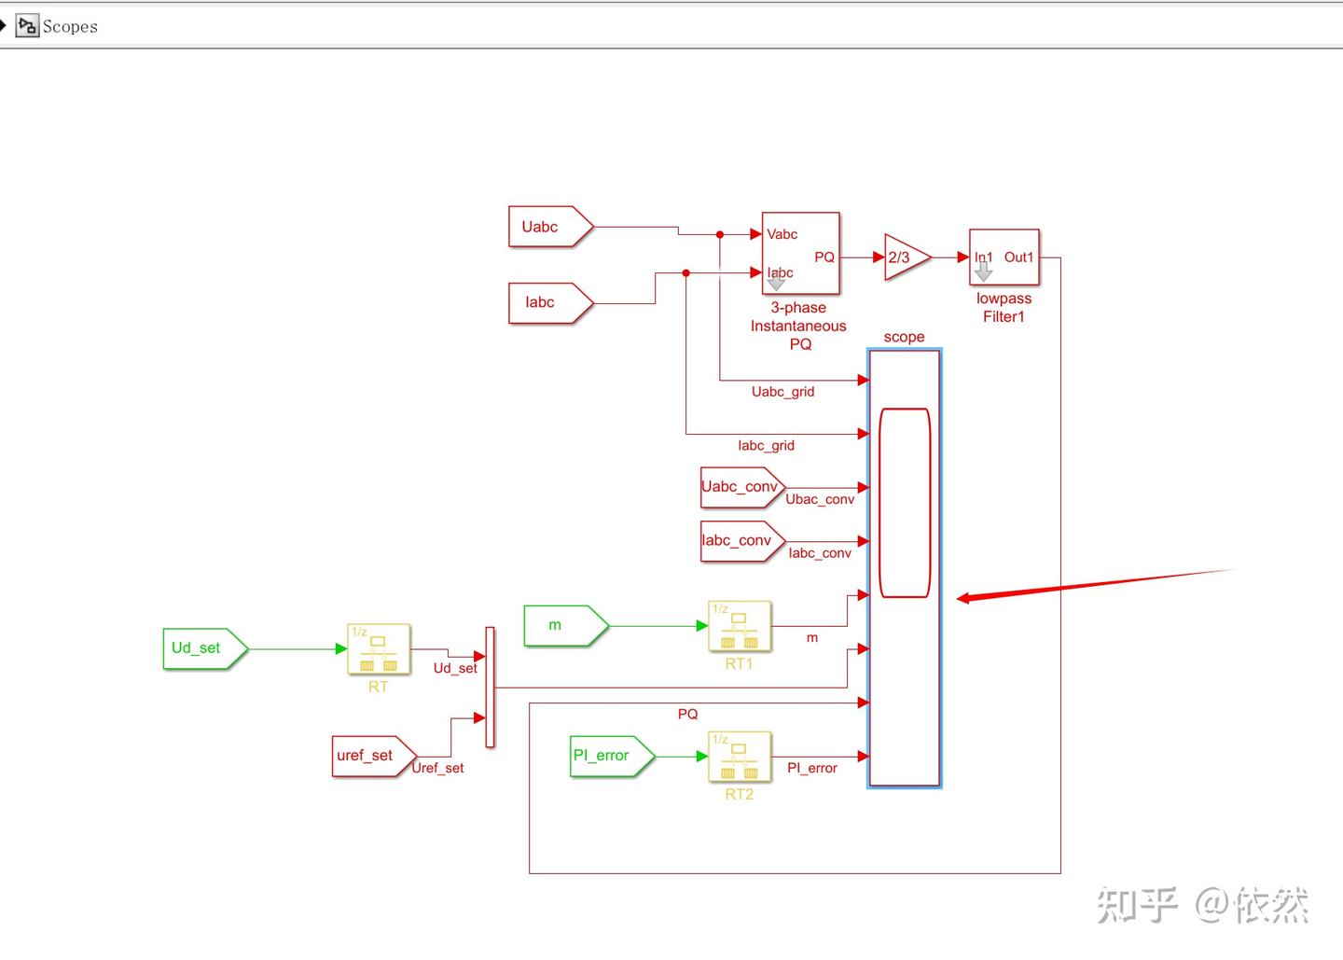Select the large scope block

click(x=905, y=569)
